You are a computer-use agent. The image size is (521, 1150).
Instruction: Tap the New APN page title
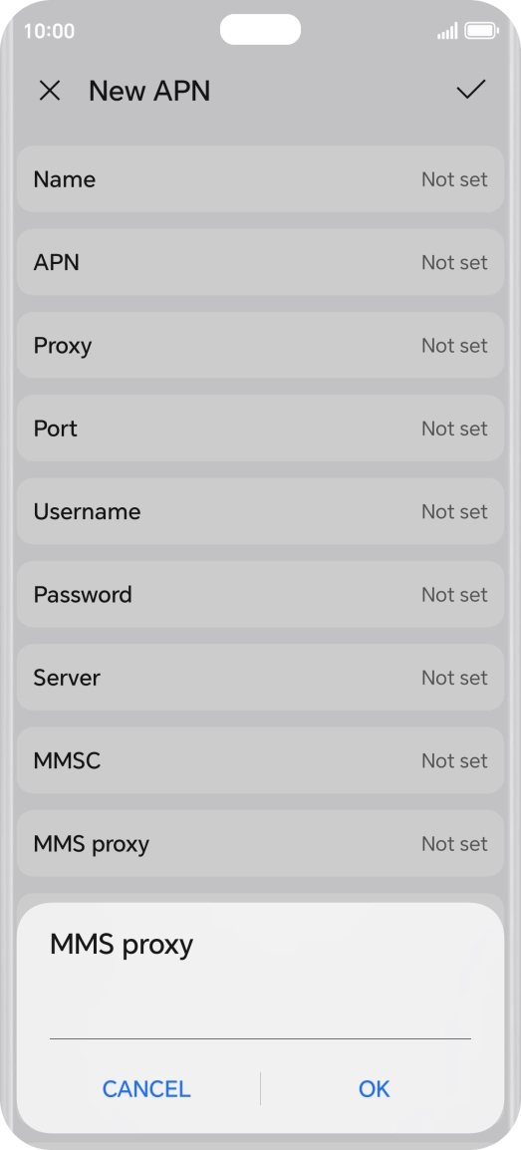point(149,91)
